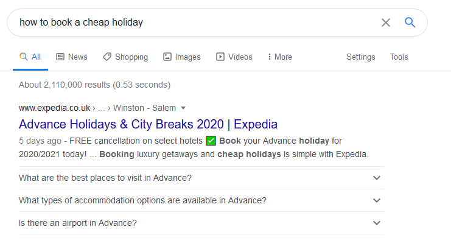Expand airport in Advance question chevron
The height and width of the screenshot is (249, 451).
377,223
